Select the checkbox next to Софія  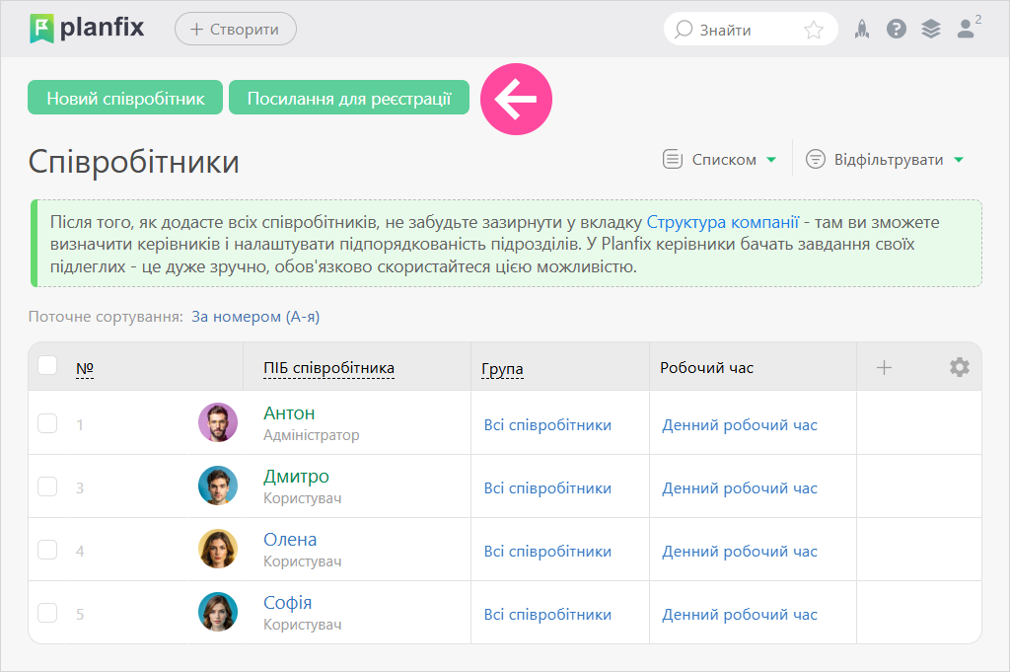click(47, 613)
